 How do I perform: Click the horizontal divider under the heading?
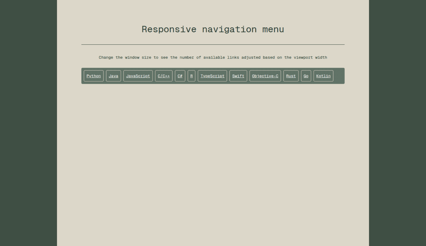(x=213, y=44)
